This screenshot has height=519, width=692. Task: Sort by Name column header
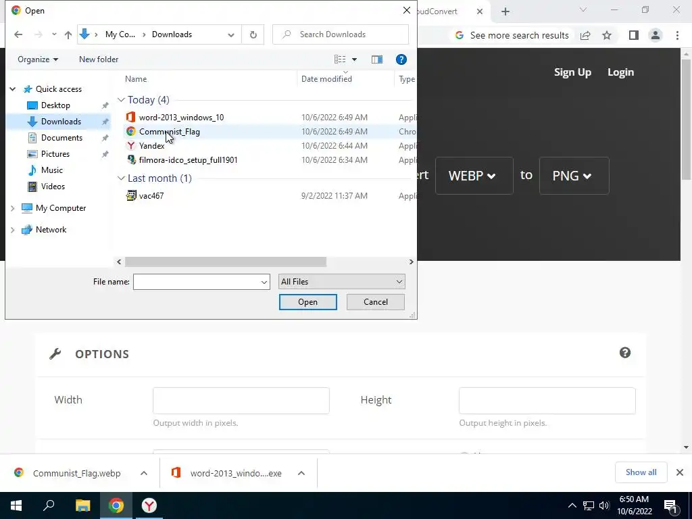[136, 79]
